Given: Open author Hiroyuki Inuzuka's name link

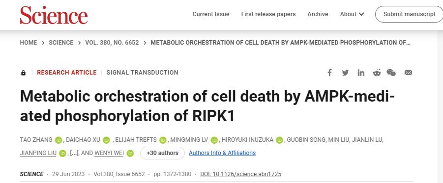Looking at the screenshot, I should 247,140.
